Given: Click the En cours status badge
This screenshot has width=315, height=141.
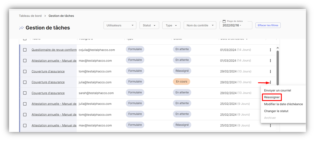Looking at the screenshot, I should pos(182,82).
